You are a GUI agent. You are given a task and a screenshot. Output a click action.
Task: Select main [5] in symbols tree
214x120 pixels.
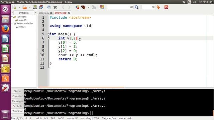(x=23, y=20)
